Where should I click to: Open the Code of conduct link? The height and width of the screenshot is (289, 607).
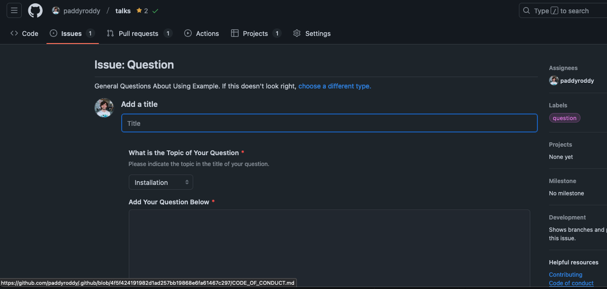click(571, 283)
